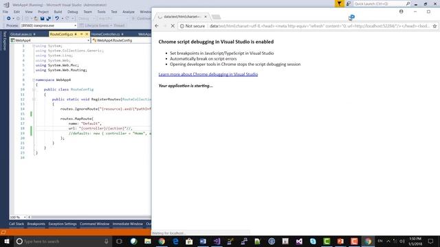Click the notifications filter flag icon
The image size is (440, 247).
339,3
